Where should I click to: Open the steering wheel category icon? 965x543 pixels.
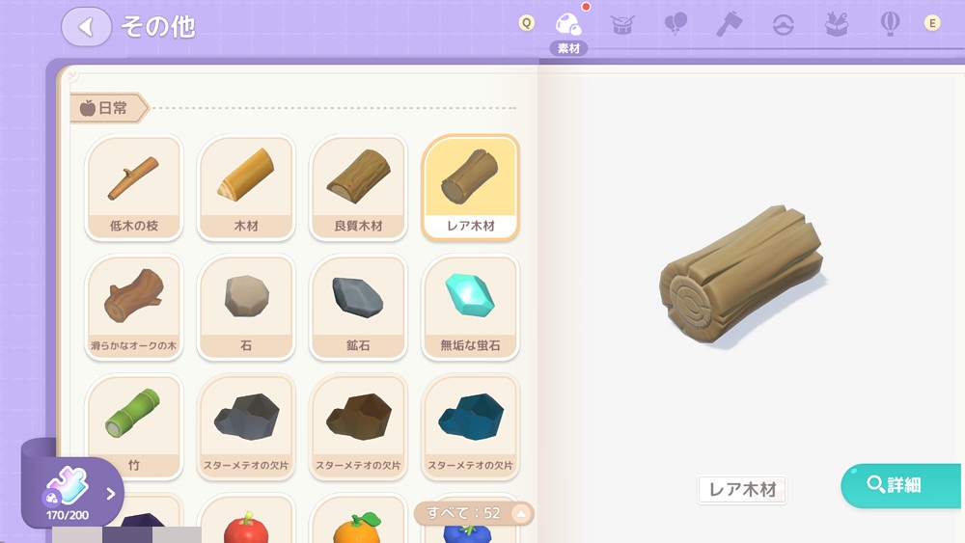pyautogui.click(x=783, y=25)
